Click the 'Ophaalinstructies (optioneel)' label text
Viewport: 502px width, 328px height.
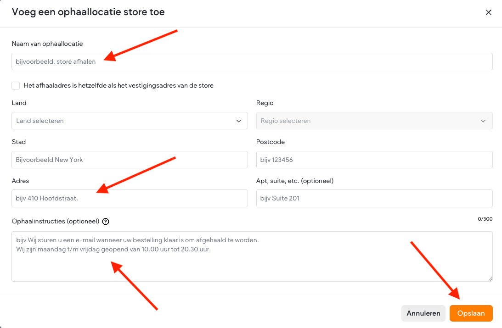[55, 221]
